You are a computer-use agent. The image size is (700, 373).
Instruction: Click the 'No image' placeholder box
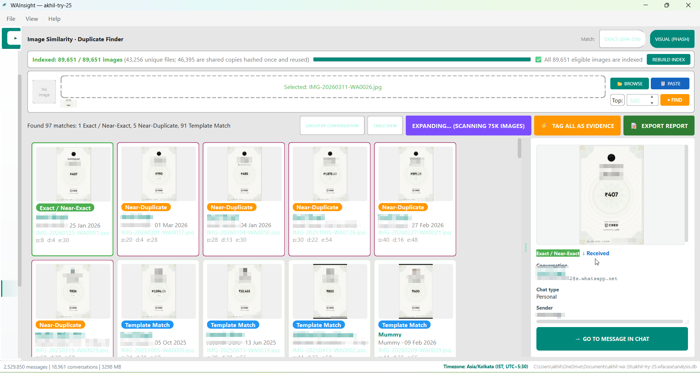point(44,92)
